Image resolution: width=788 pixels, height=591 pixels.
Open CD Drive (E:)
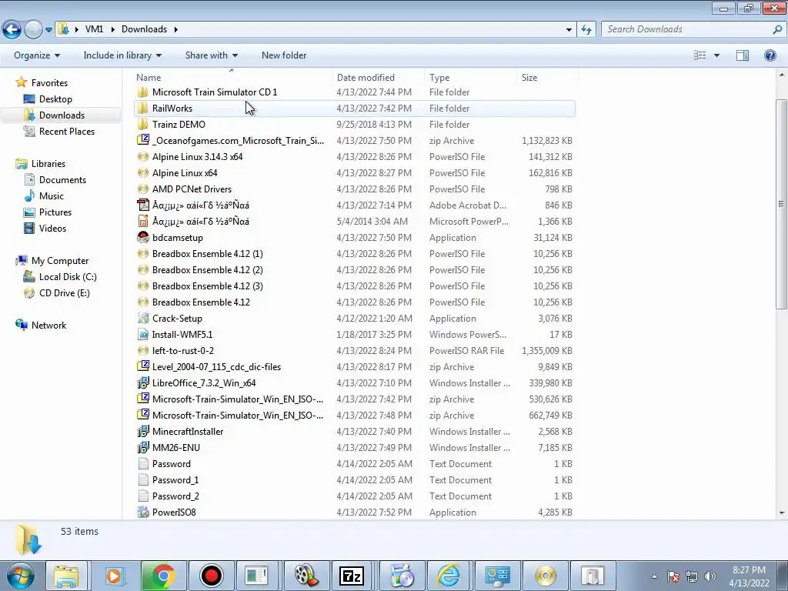click(x=65, y=293)
